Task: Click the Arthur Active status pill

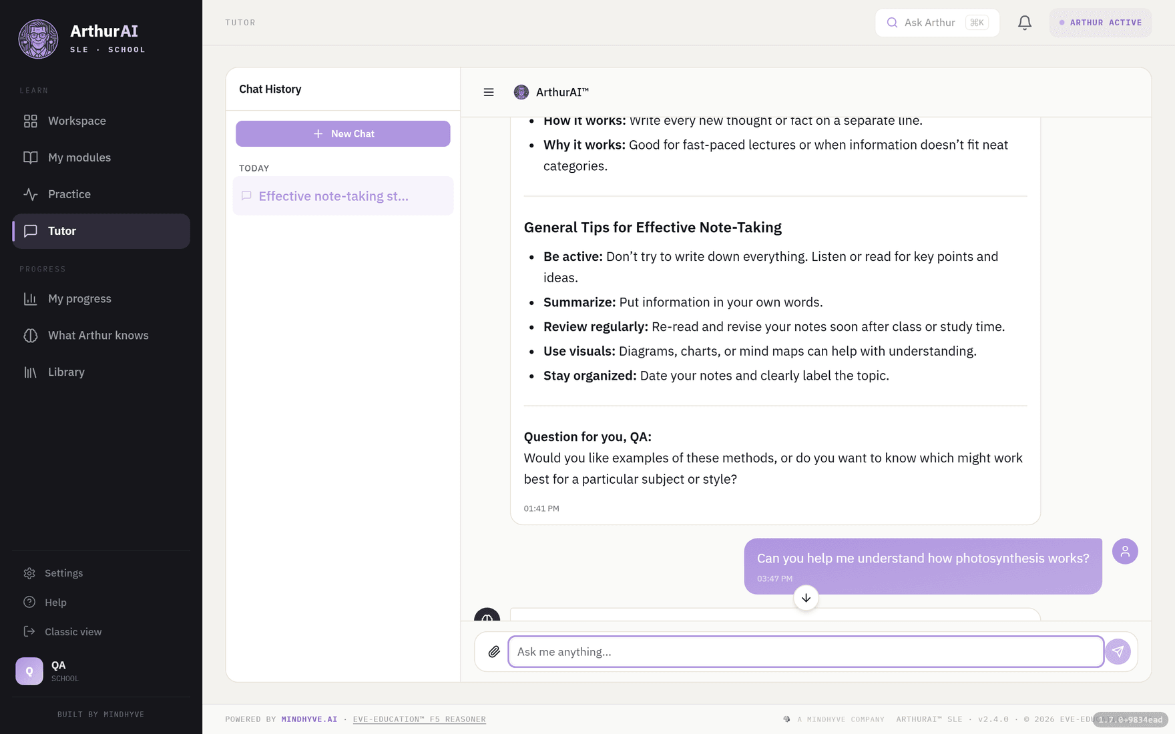Action: (1100, 23)
